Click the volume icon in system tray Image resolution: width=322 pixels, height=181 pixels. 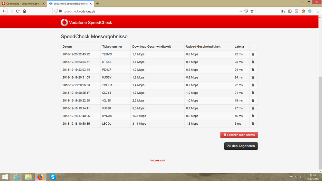tap(301, 177)
